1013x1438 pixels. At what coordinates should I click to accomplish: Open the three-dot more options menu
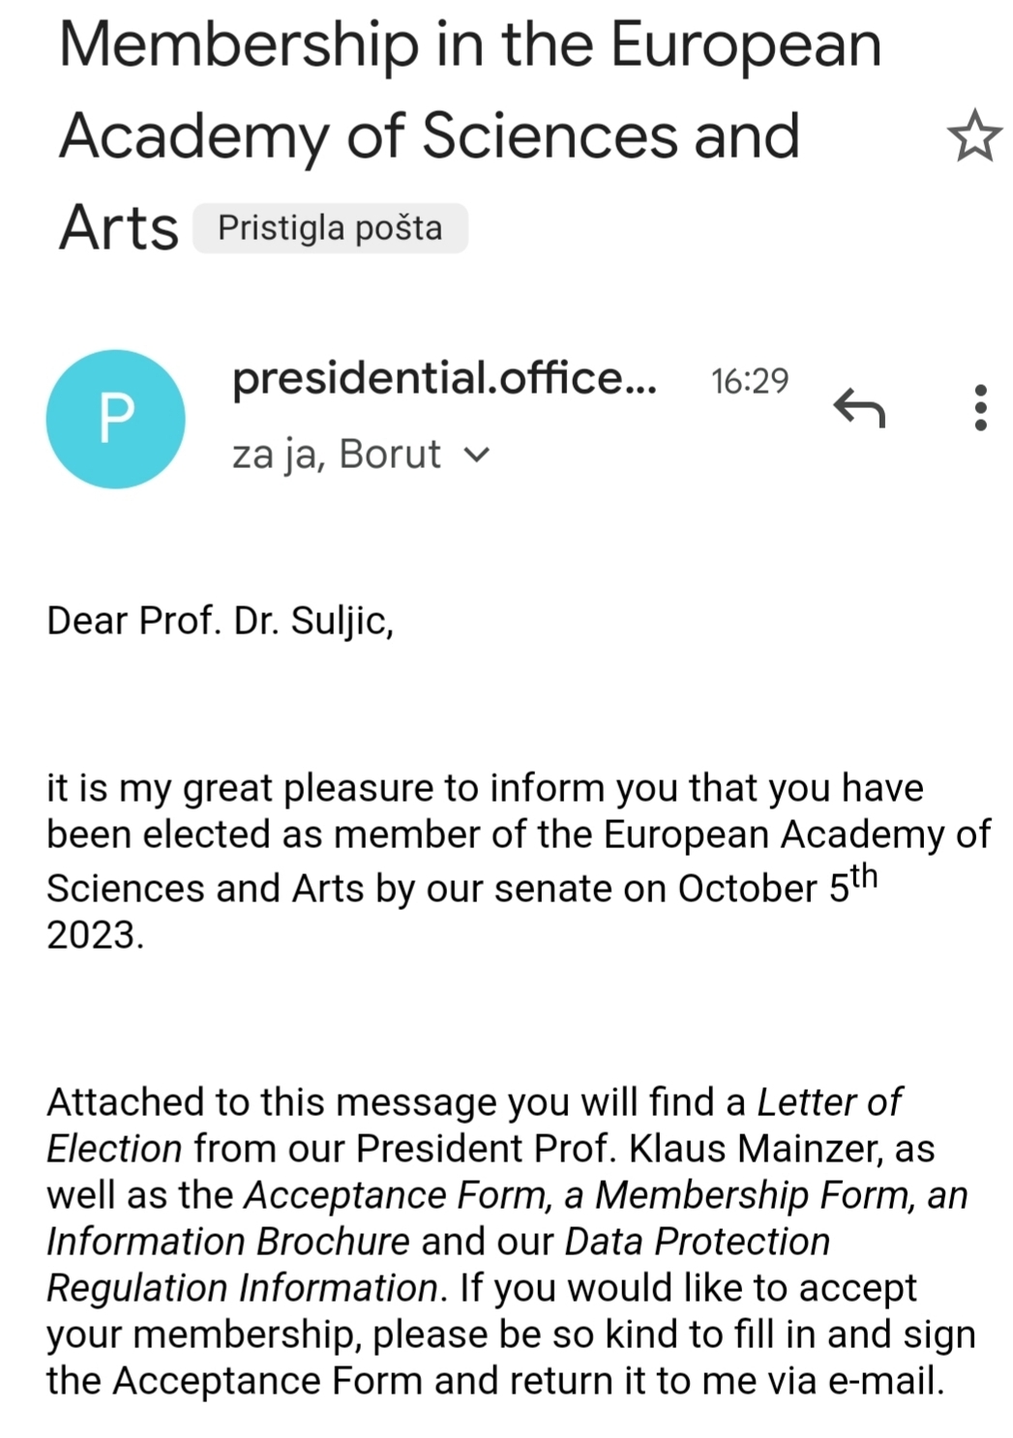pyautogui.click(x=980, y=407)
